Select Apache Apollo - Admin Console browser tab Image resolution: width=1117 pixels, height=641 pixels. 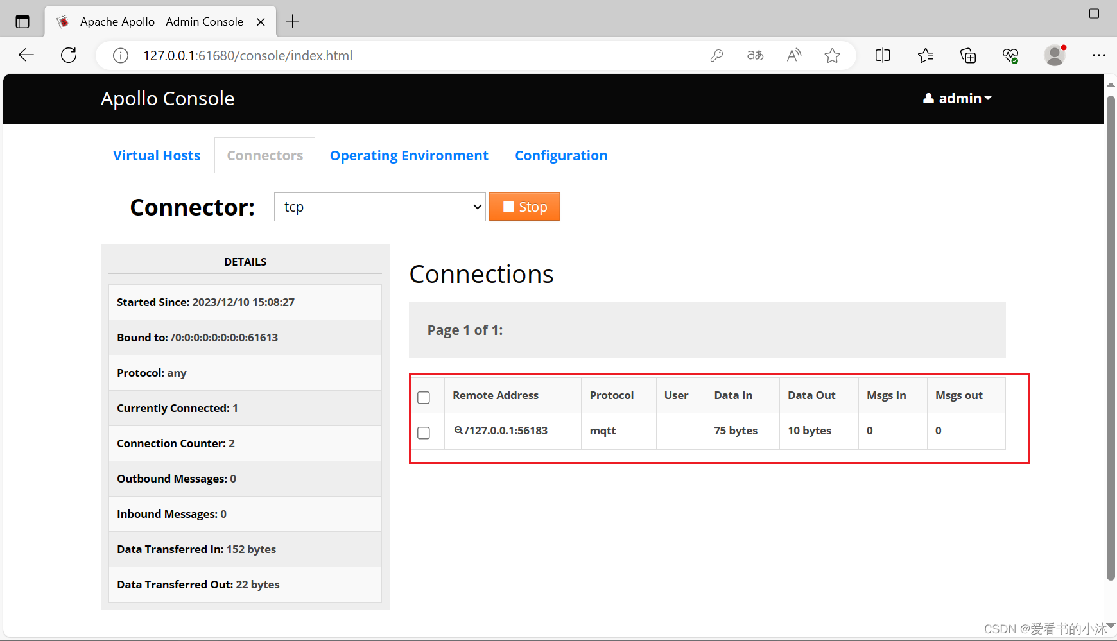160,22
